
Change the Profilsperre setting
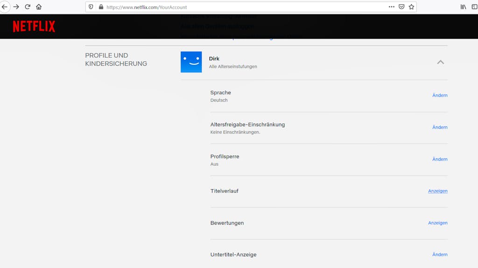(x=440, y=159)
